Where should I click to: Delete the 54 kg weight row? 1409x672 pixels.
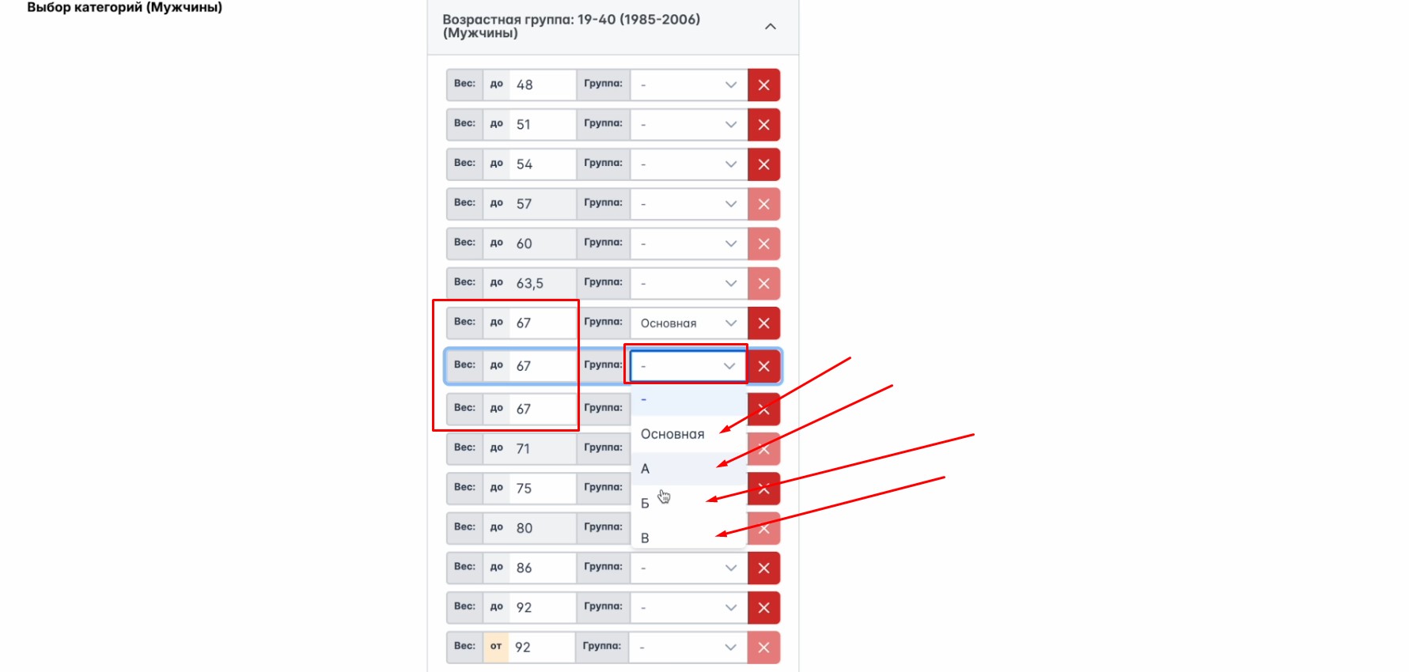tap(763, 164)
